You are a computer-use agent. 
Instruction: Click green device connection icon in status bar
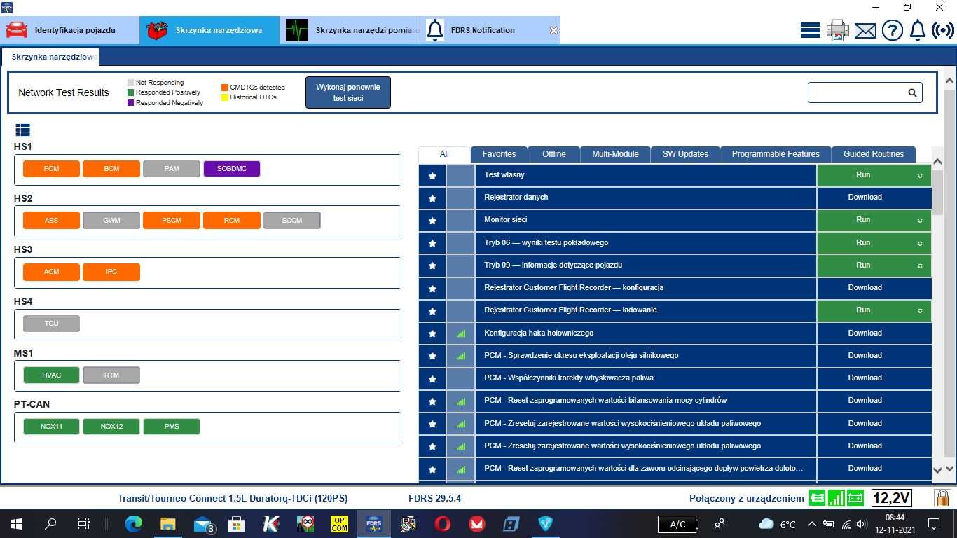[817, 498]
